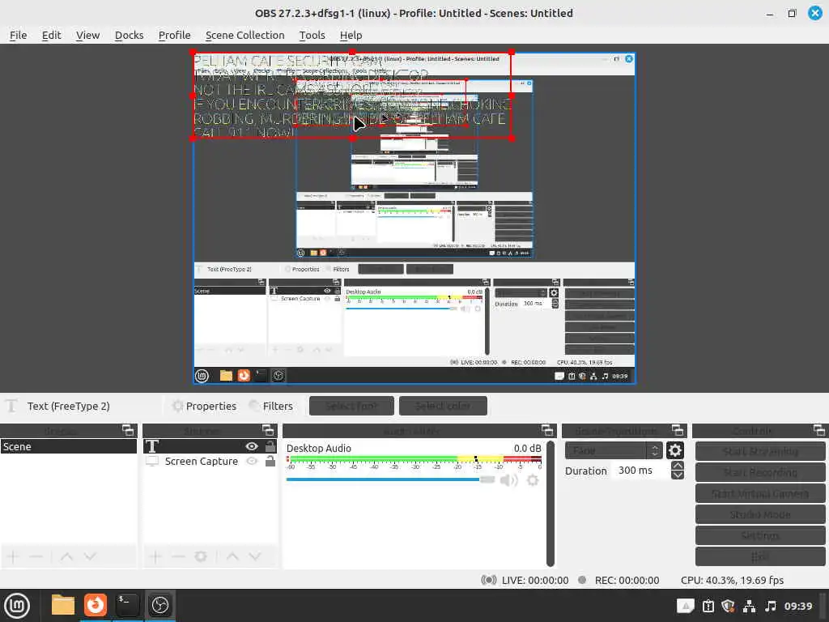
Task: Adjust the Desktop Audio volume slider
Action: click(x=390, y=479)
